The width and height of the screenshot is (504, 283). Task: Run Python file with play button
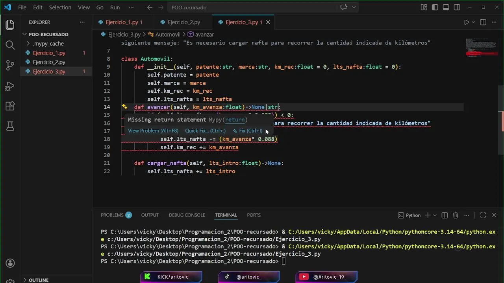click(467, 22)
